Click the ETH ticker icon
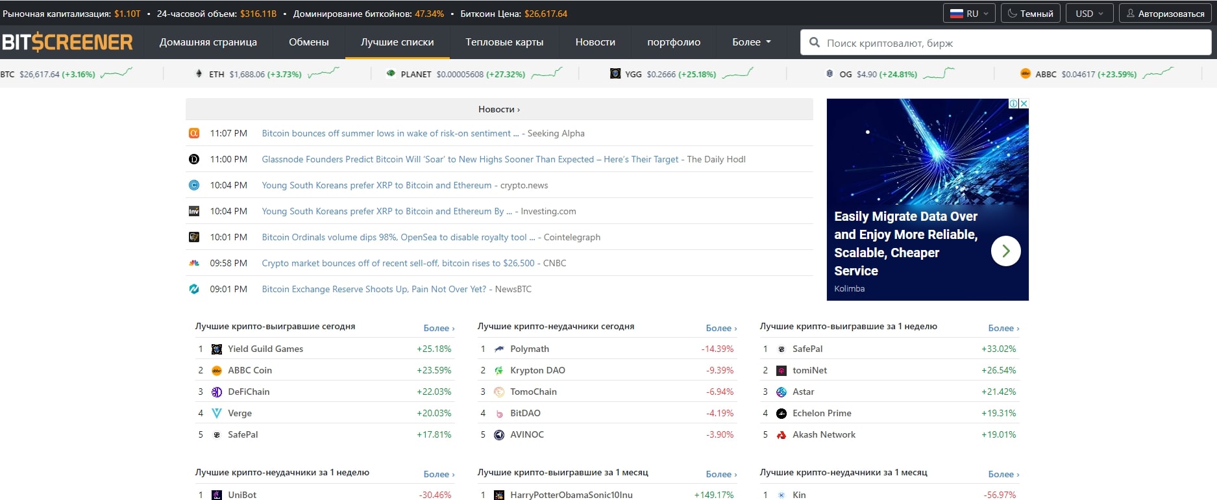1217x500 pixels. tap(199, 74)
